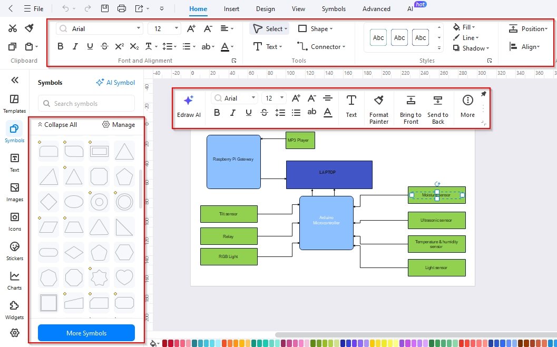
Task: Click the Export share icon
Action: [x=139, y=8]
